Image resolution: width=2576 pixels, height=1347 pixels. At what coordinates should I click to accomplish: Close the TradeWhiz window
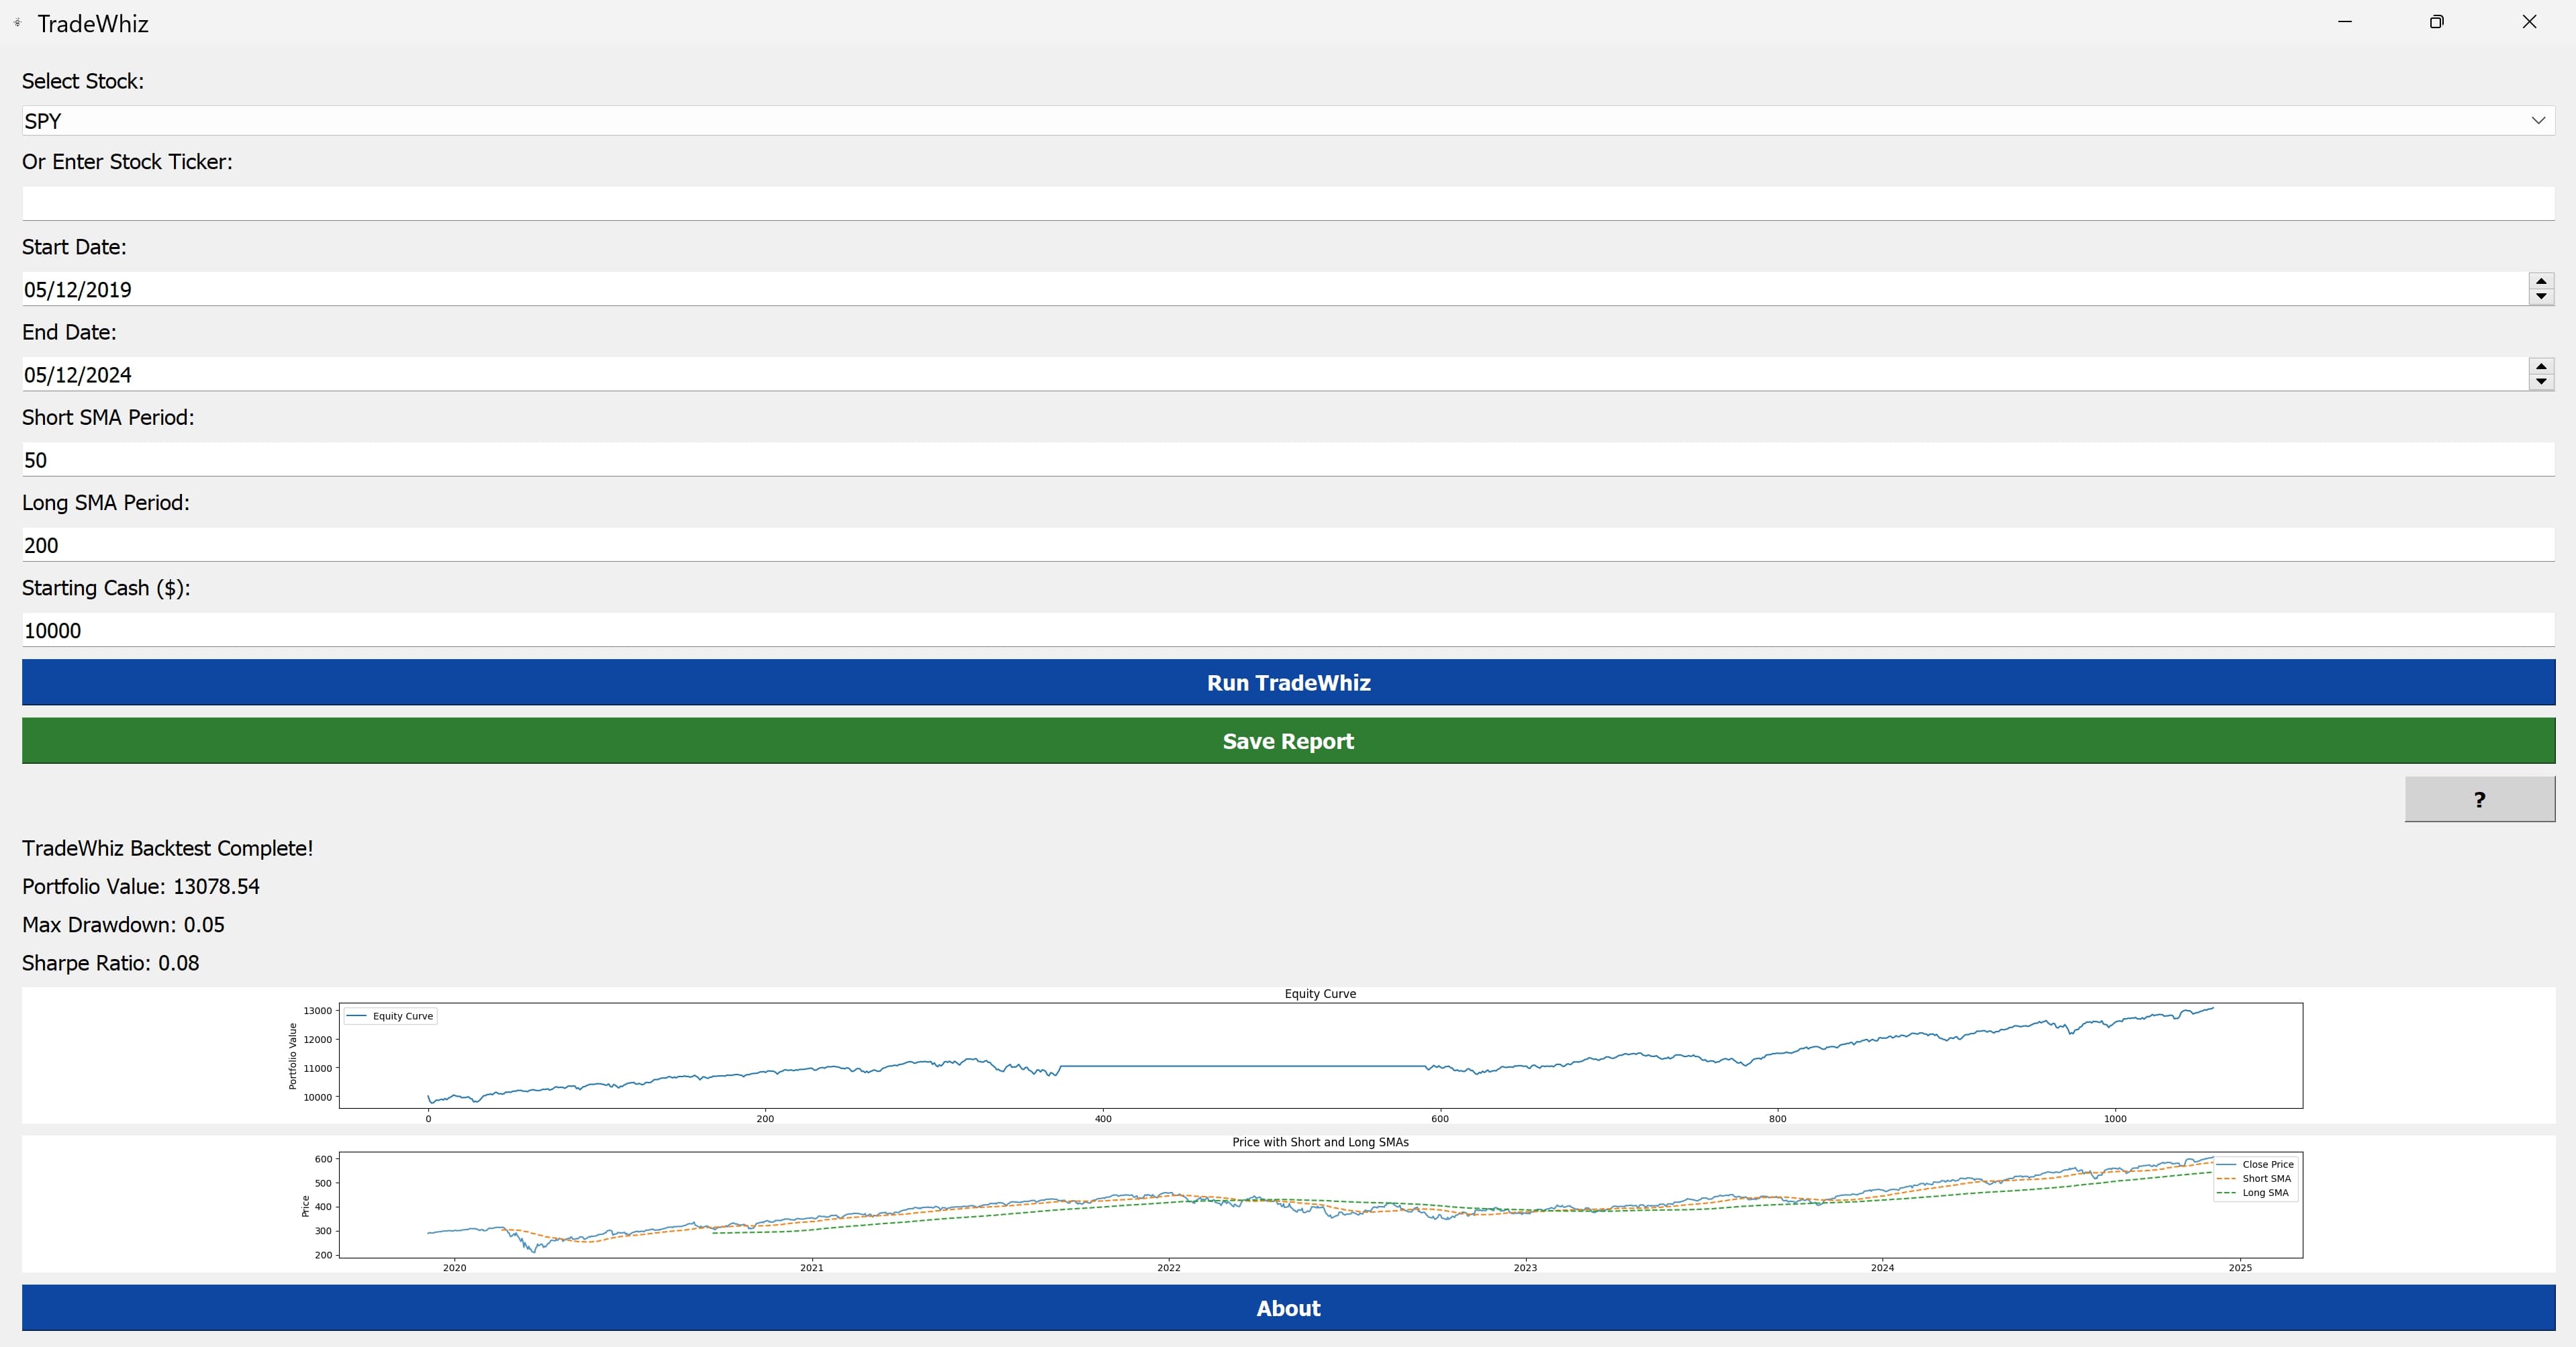coord(2529,22)
